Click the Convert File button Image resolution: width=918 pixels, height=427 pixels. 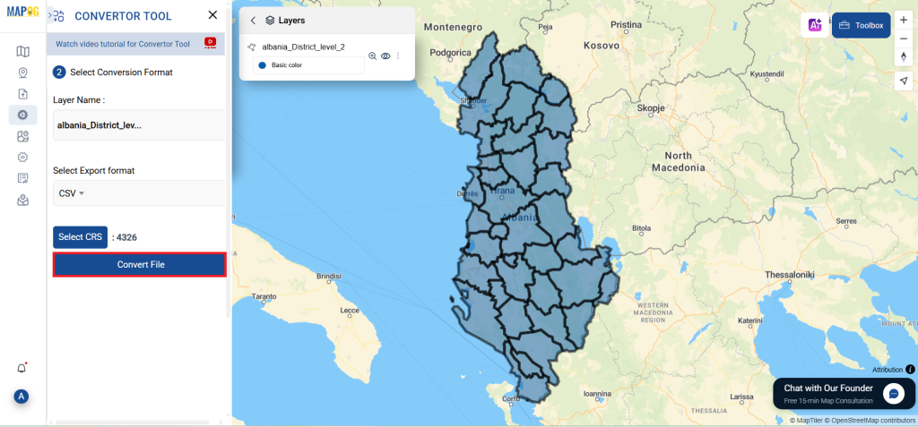point(140,264)
